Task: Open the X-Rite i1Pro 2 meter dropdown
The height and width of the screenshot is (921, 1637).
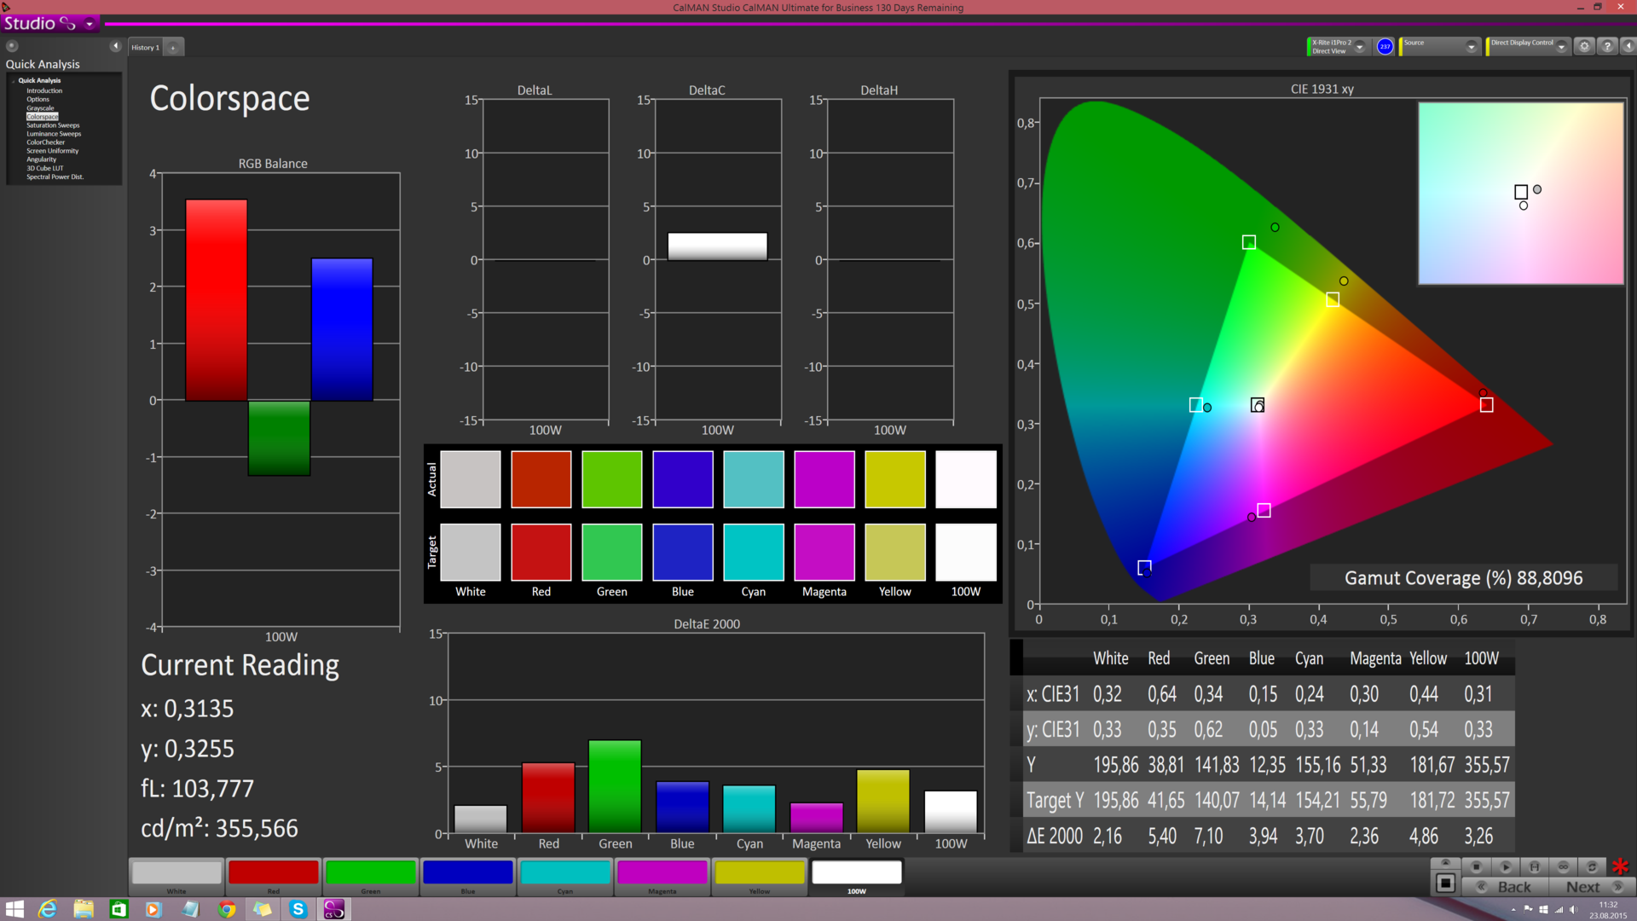Action: click(1360, 47)
